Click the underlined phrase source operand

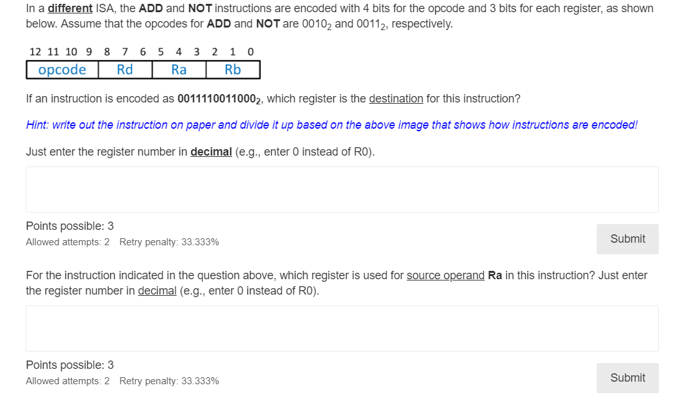point(445,275)
